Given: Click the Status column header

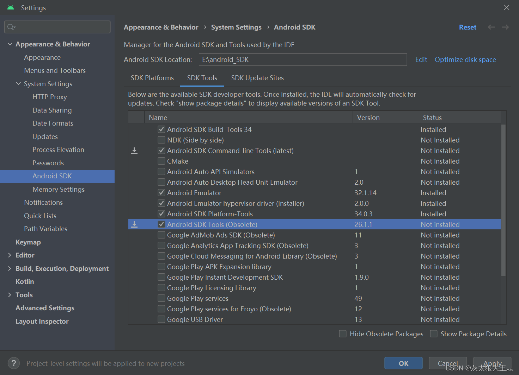Looking at the screenshot, I should (460, 117).
